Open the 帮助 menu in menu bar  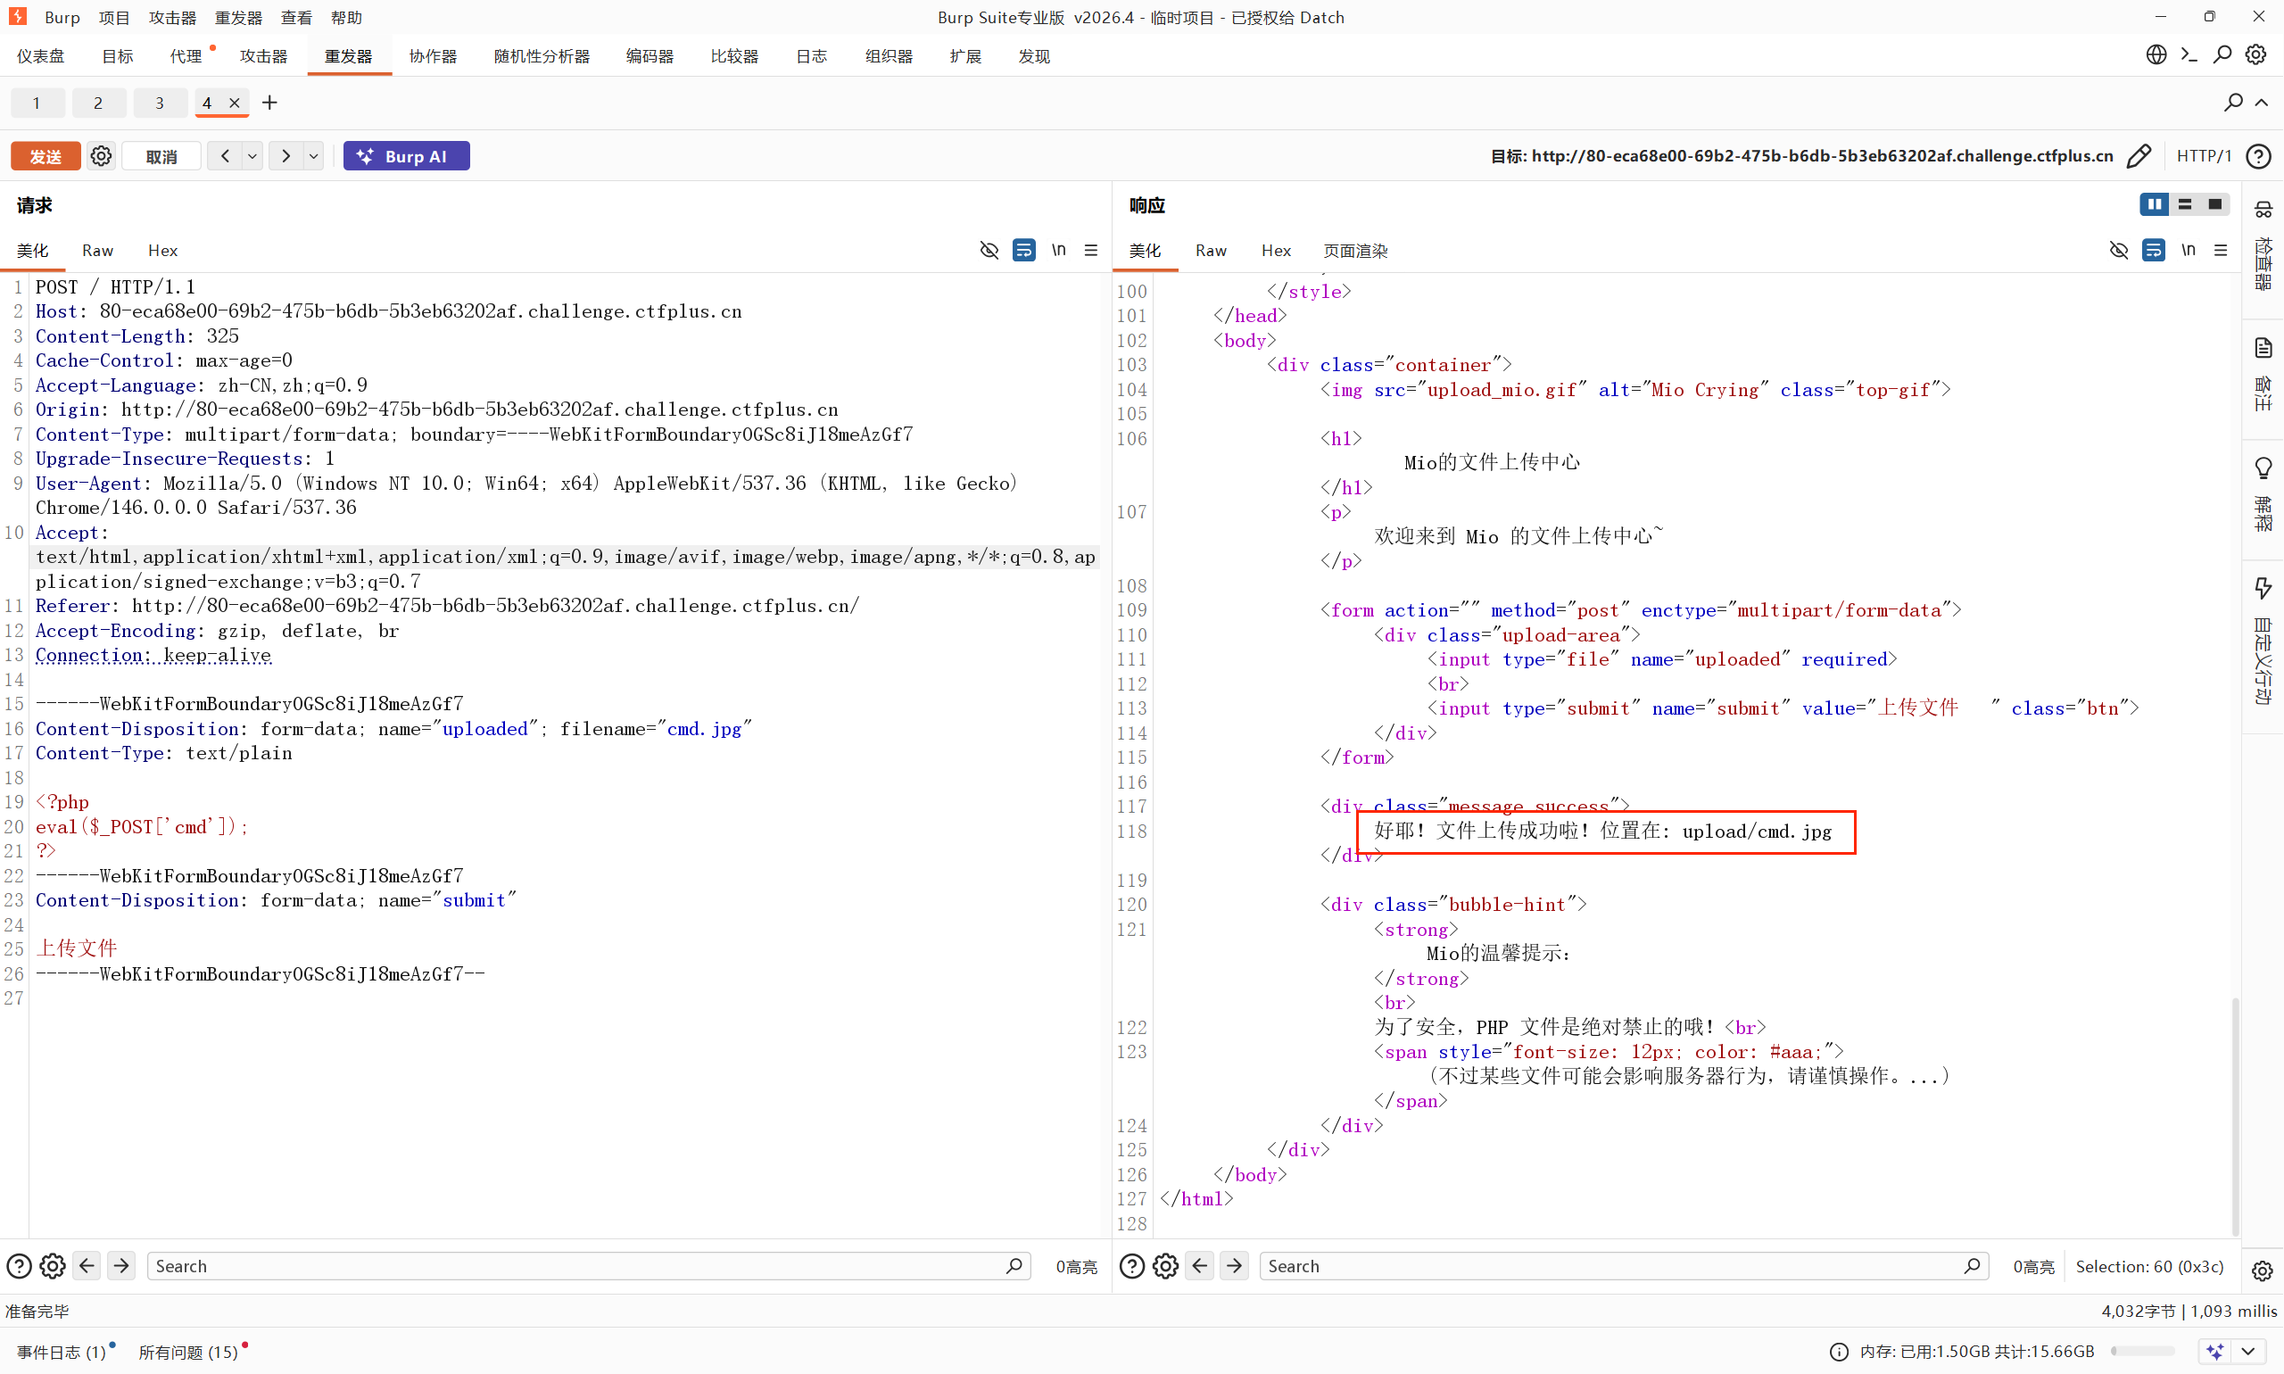[x=346, y=18]
